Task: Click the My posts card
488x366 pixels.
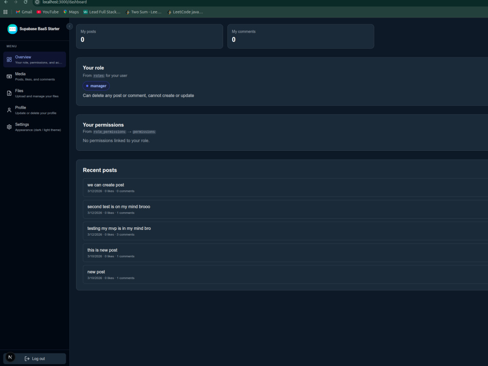Action: (x=149, y=37)
